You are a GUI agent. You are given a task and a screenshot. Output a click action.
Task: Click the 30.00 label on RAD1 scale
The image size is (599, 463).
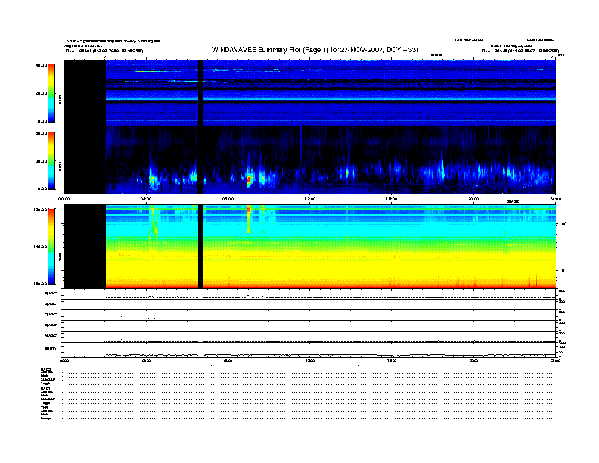click(41, 161)
